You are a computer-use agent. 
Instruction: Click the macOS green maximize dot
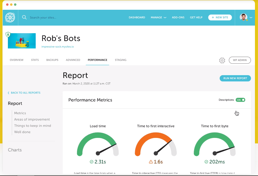pyautogui.click(x=15, y=5)
